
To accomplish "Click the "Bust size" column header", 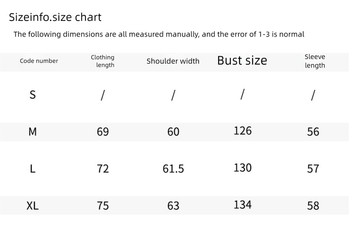I will (242, 61).
